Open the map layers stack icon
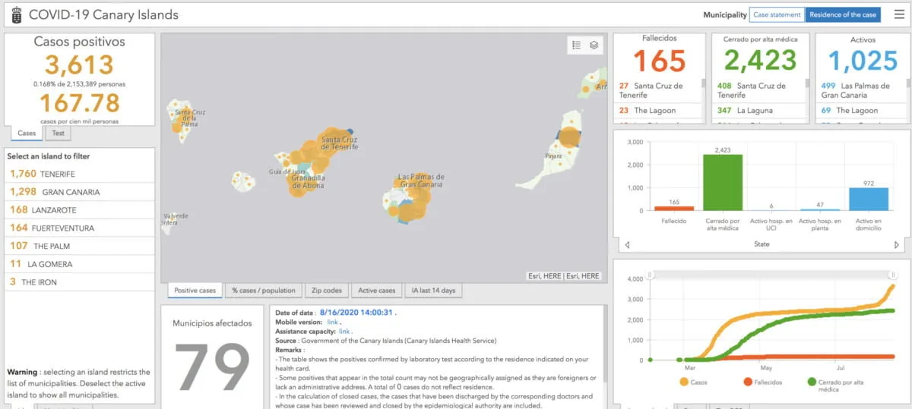 coord(594,46)
